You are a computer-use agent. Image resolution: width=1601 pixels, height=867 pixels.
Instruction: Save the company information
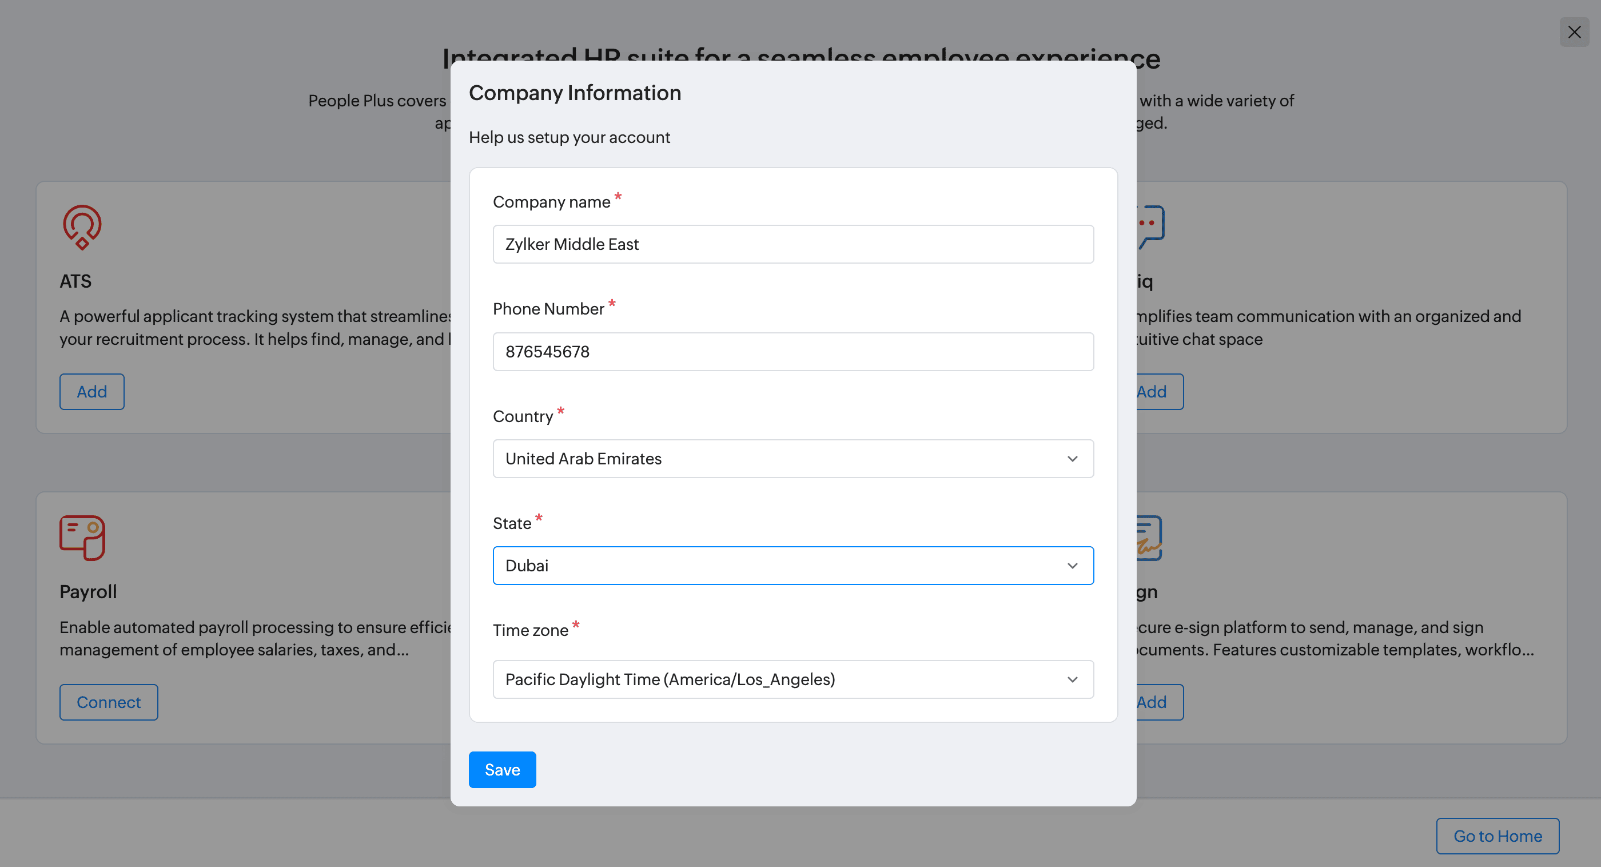[502, 769]
